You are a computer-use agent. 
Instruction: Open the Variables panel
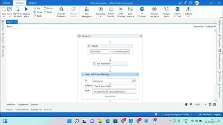[11, 105]
